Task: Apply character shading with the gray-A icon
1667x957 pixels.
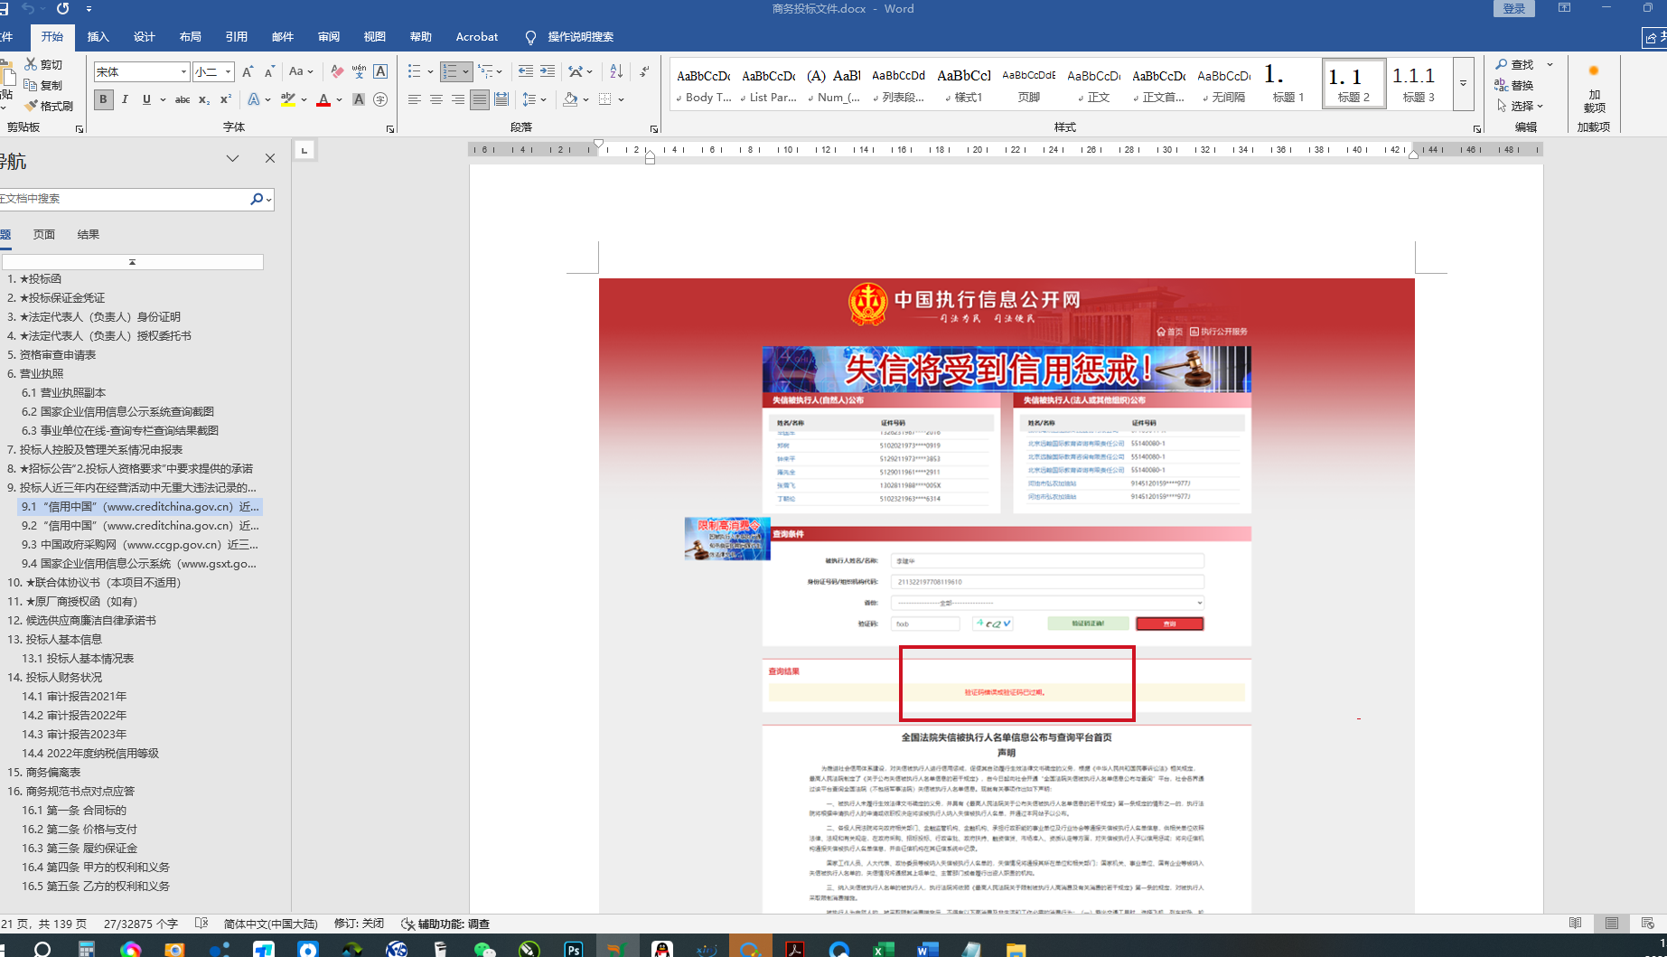Action: point(359,99)
